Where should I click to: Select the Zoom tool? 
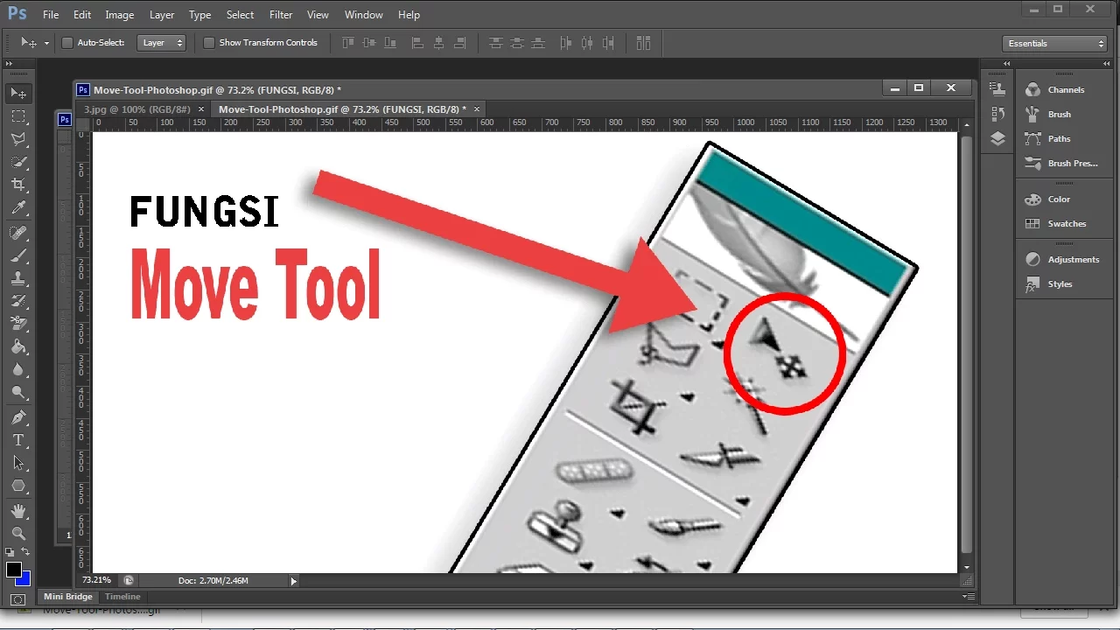click(x=18, y=533)
